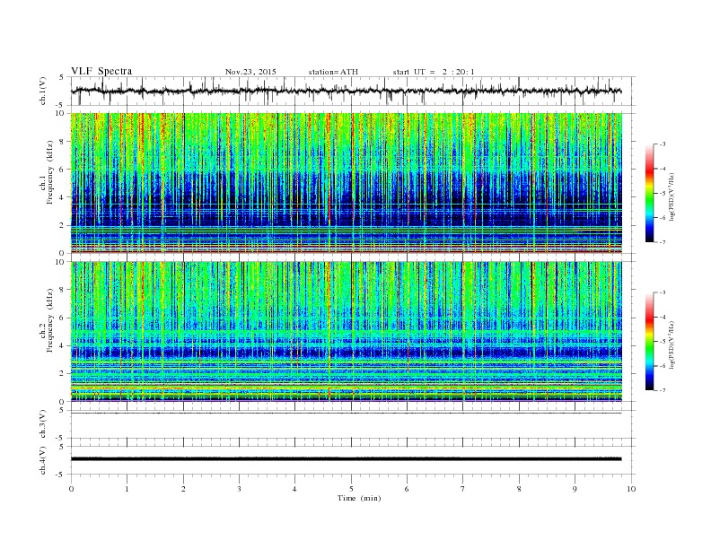Image resolution: width=711 pixels, height=549 pixels.
Task: Click the "-3" tick on ch.1 colorbar
Action: (663, 144)
